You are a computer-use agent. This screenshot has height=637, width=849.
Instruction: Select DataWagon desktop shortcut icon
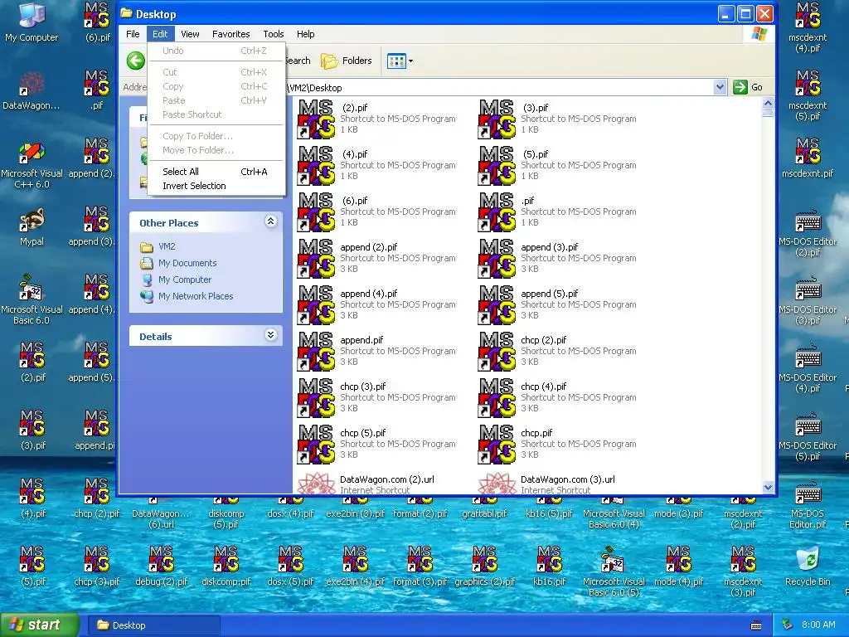pyautogui.click(x=32, y=91)
